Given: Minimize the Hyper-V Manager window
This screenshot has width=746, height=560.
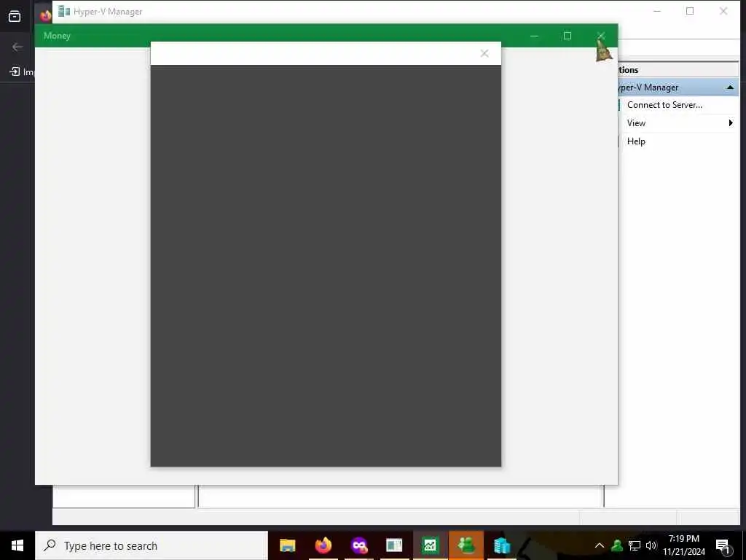Looking at the screenshot, I should pos(657,12).
